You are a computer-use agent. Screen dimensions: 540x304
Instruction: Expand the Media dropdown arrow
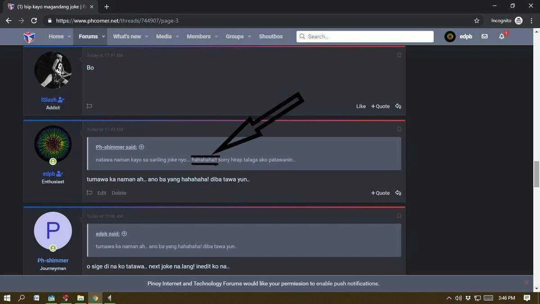point(177,36)
